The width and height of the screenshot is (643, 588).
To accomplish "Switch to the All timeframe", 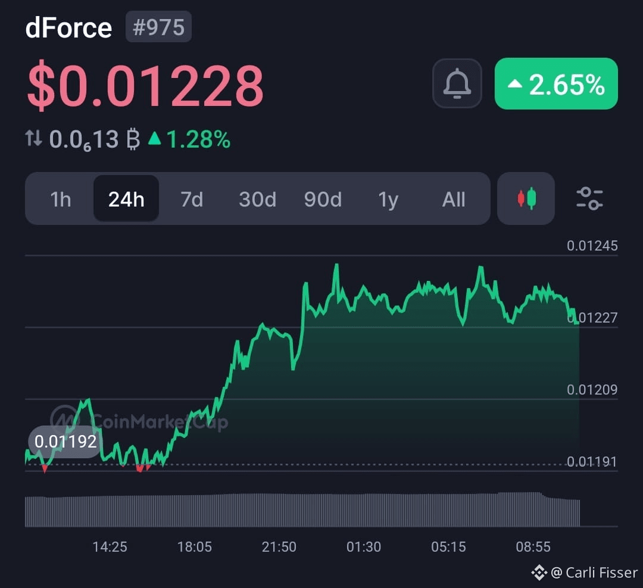I will pyautogui.click(x=454, y=200).
